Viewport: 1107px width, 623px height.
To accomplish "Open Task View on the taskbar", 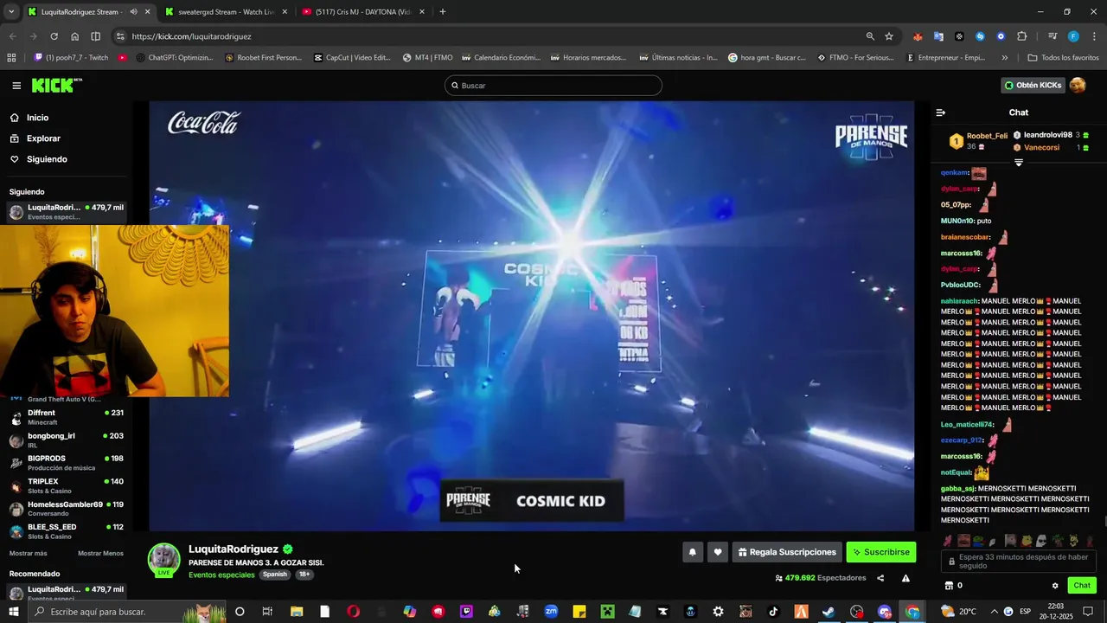I will pos(267,612).
